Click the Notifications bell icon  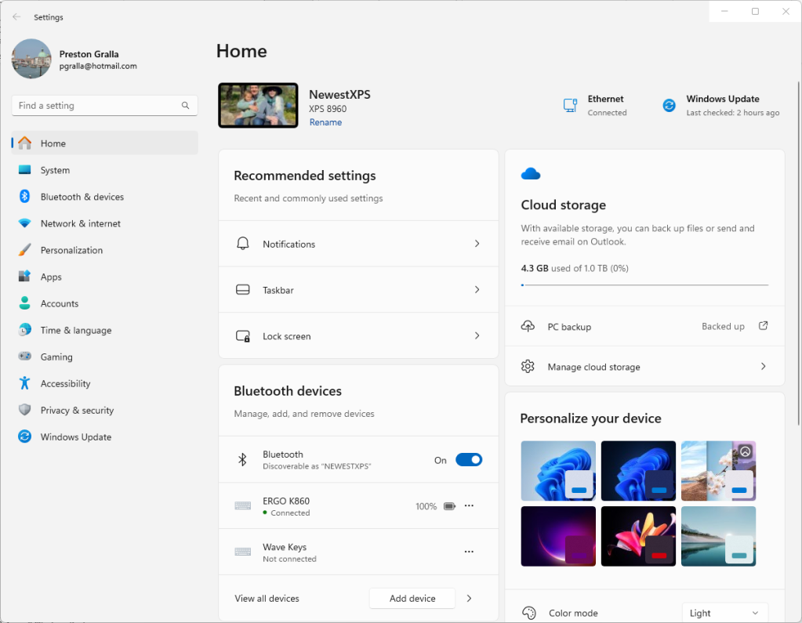pos(243,243)
